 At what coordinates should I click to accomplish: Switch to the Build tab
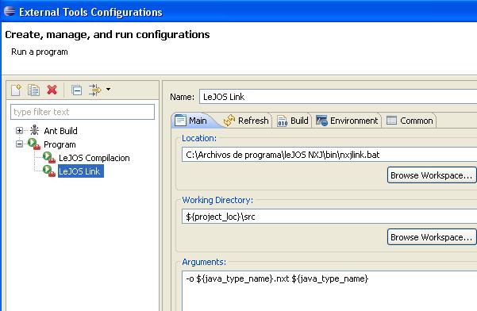293,121
